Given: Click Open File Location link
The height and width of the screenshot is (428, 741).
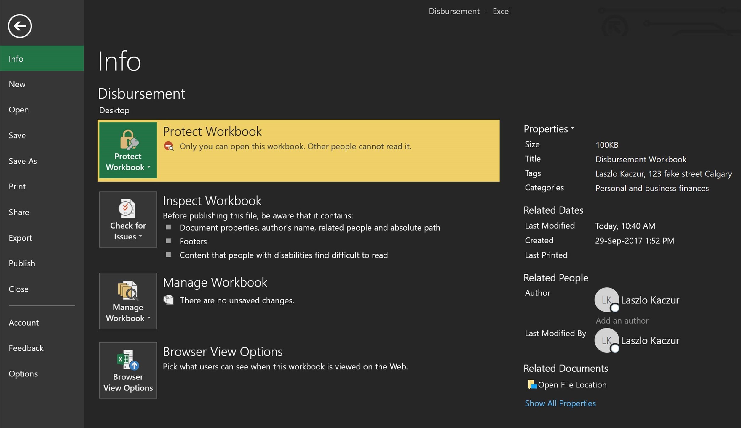Looking at the screenshot, I should click(572, 385).
